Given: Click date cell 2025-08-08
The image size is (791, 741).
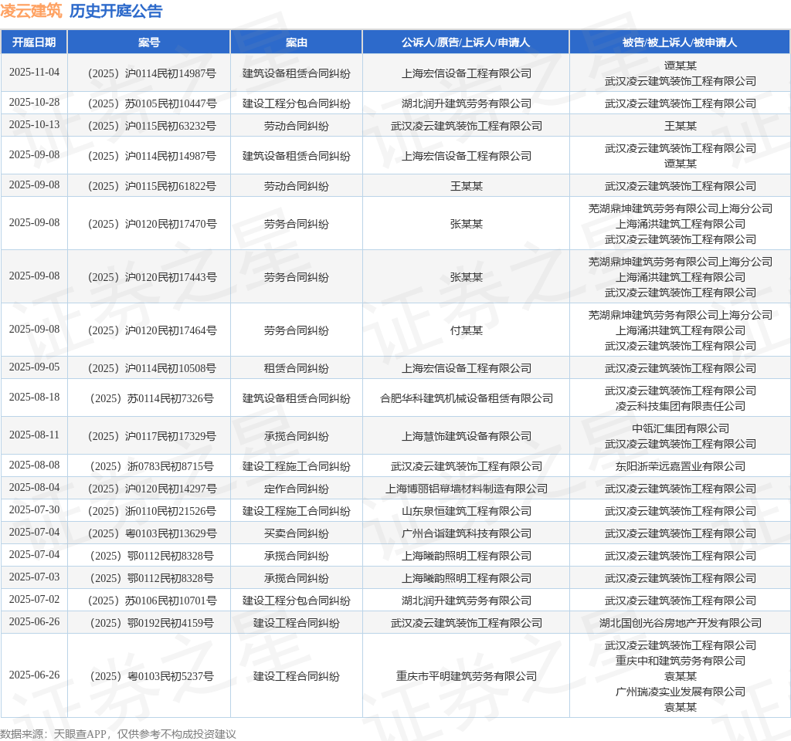Looking at the screenshot, I should click(34, 465).
